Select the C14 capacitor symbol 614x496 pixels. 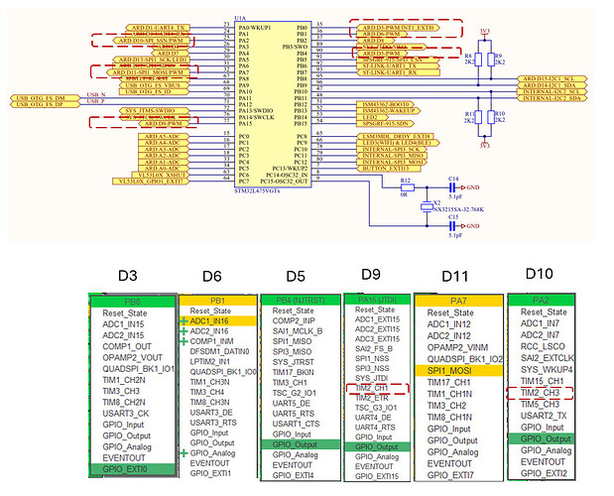(452, 186)
